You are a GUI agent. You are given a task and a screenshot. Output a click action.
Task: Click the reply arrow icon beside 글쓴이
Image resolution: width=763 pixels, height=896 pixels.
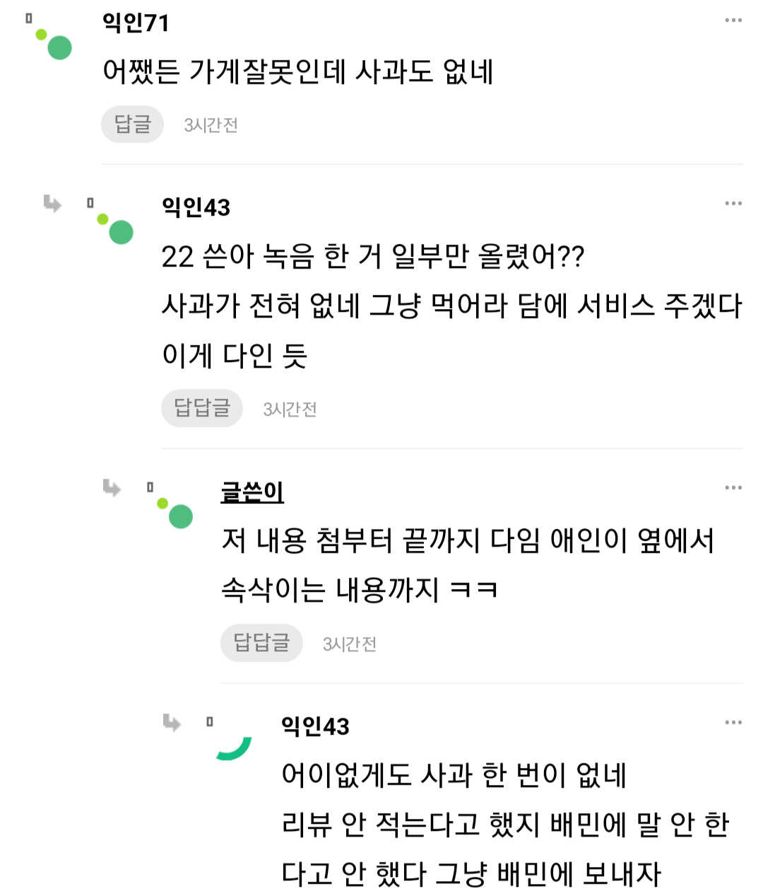point(112,488)
